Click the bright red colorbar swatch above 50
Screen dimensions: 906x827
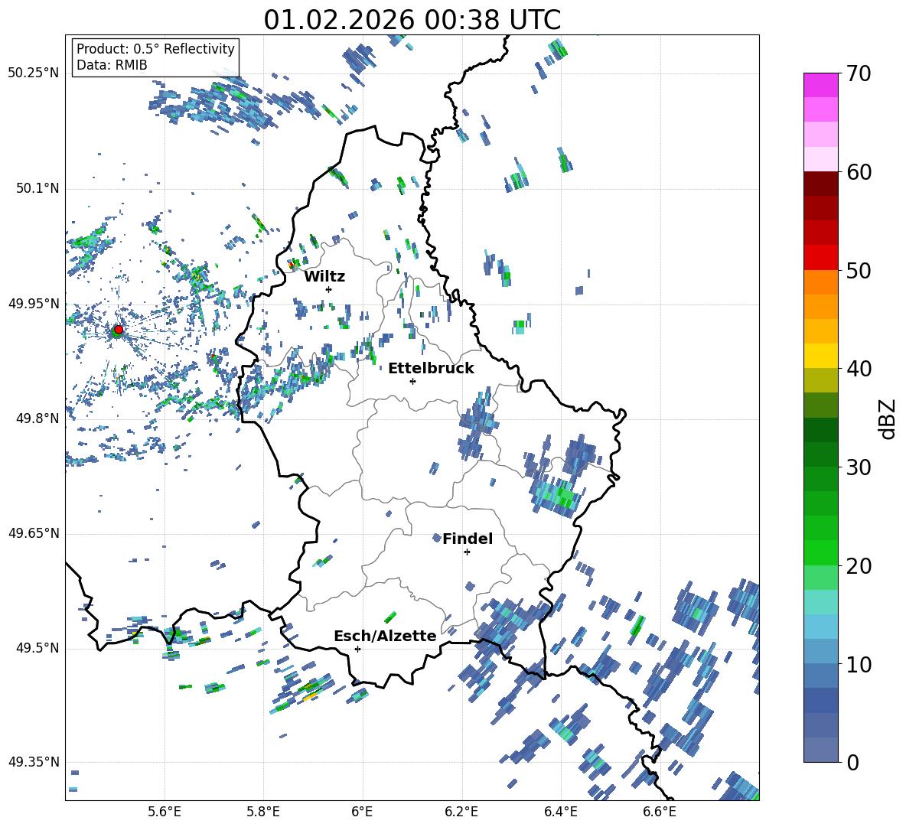click(x=820, y=258)
